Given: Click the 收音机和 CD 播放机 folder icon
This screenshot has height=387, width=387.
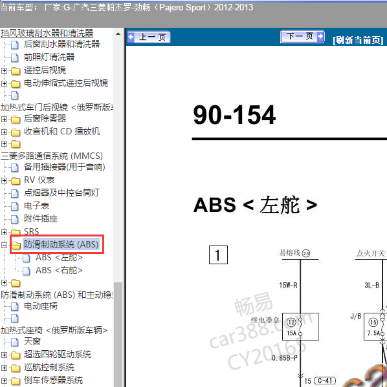Looking at the screenshot, I should [16, 132].
